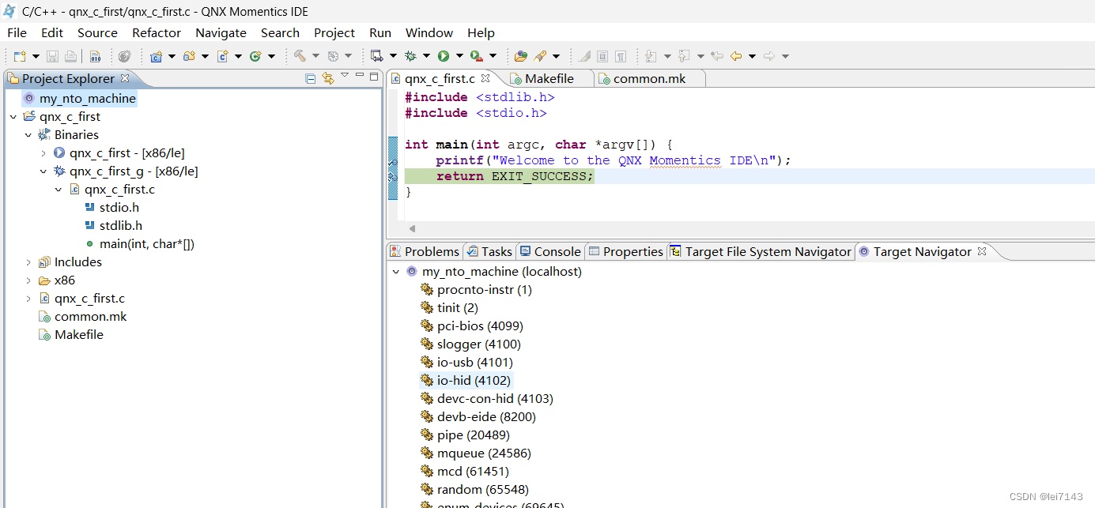Image resolution: width=1095 pixels, height=508 pixels.
Task: Collapse my_nto_machine (localhost) in Target Navigator
Action: pyautogui.click(x=396, y=272)
